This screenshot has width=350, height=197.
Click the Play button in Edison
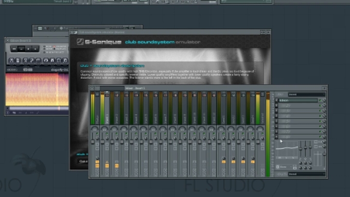pyautogui.click(x=21, y=49)
